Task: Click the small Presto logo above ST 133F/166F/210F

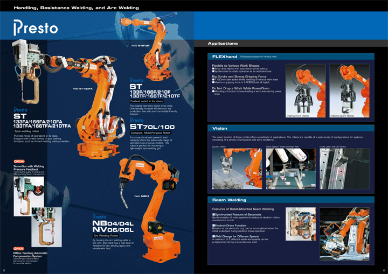Action: coord(136,80)
